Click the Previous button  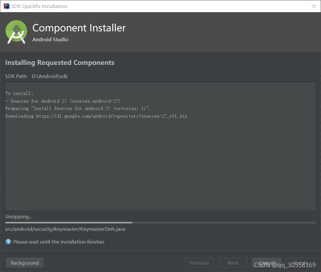tap(199, 263)
